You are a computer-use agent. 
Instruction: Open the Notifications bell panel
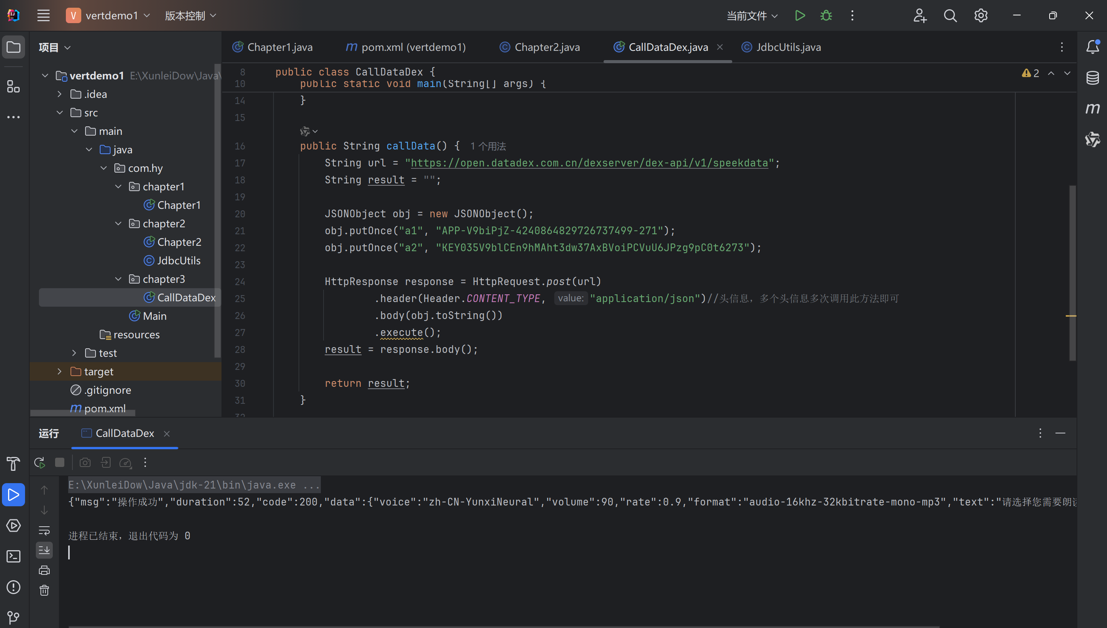click(1092, 47)
